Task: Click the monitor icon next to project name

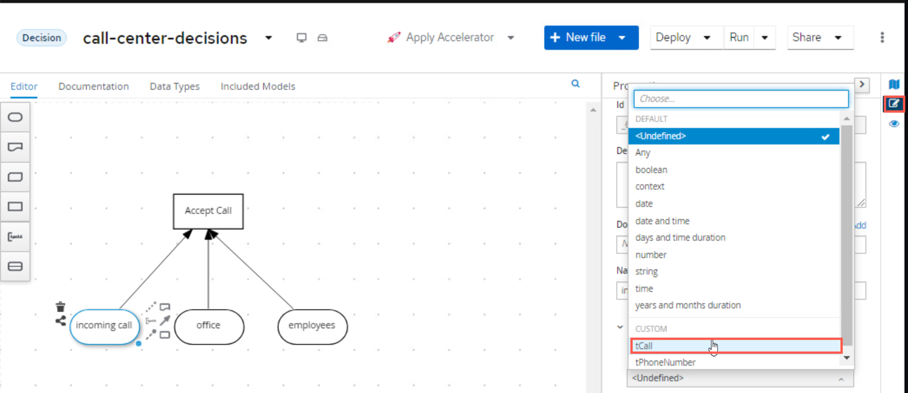Action: coord(301,38)
